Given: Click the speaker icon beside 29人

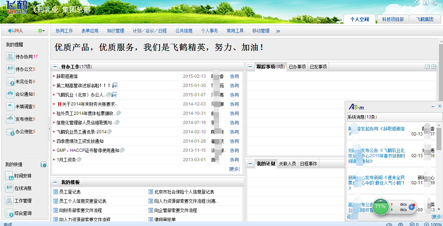Looking at the screenshot, I should [10, 31].
